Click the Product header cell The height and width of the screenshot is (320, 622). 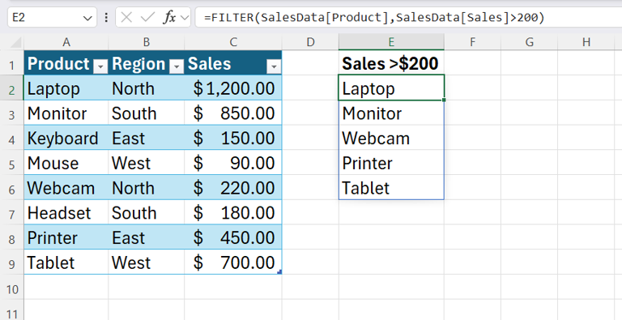(x=66, y=63)
